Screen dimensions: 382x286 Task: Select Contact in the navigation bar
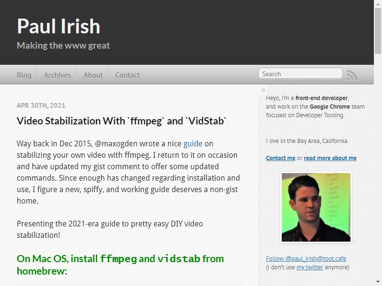click(x=127, y=75)
